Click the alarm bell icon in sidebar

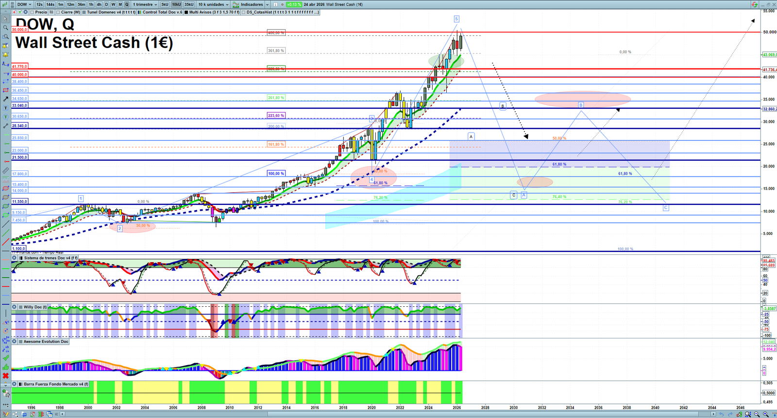point(6,54)
